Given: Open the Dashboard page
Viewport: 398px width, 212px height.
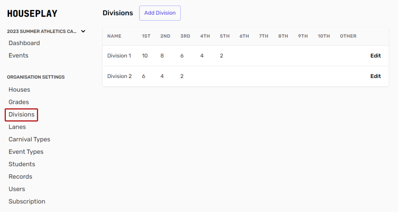Looking at the screenshot, I should click(24, 43).
